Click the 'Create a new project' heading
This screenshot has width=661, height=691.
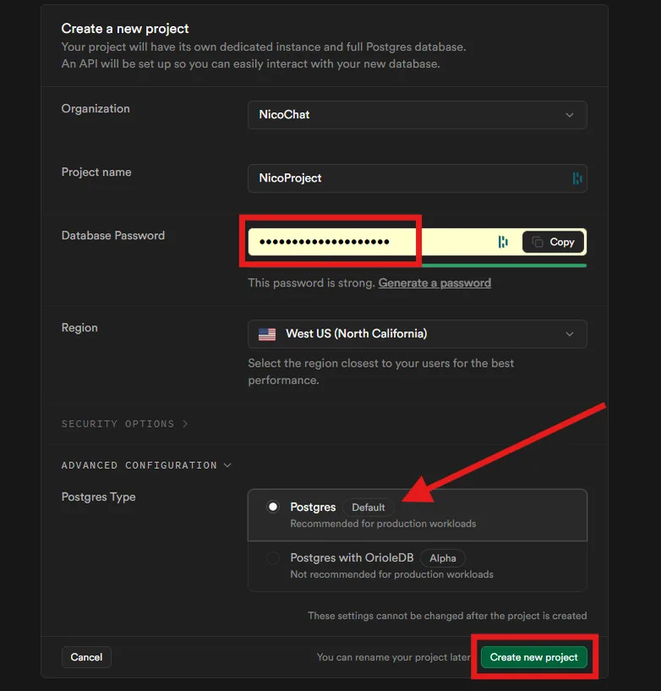click(125, 29)
